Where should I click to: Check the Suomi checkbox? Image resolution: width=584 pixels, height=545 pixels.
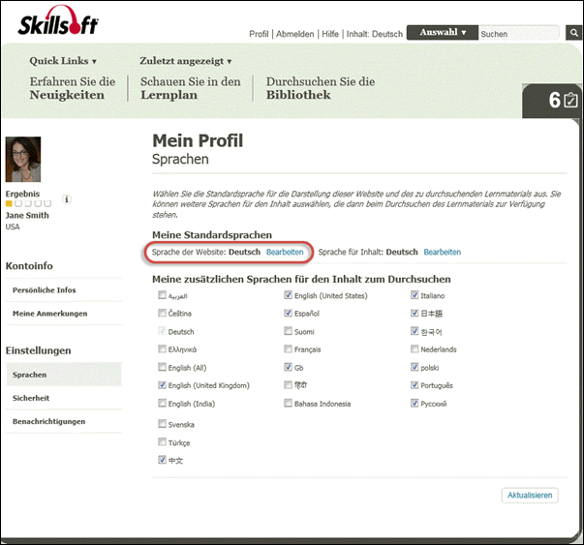(x=288, y=331)
